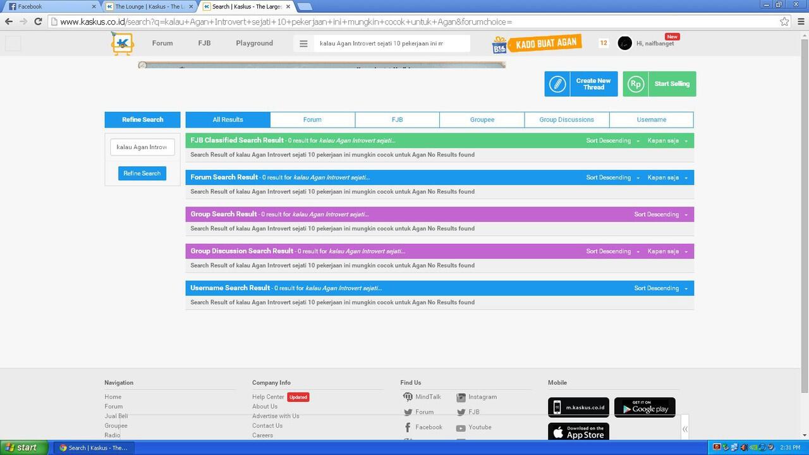The height and width of the screenshot is (455, 809).
Task: Open Kapan saja dropdown in Forum Search Result
Action: (667, 178)
